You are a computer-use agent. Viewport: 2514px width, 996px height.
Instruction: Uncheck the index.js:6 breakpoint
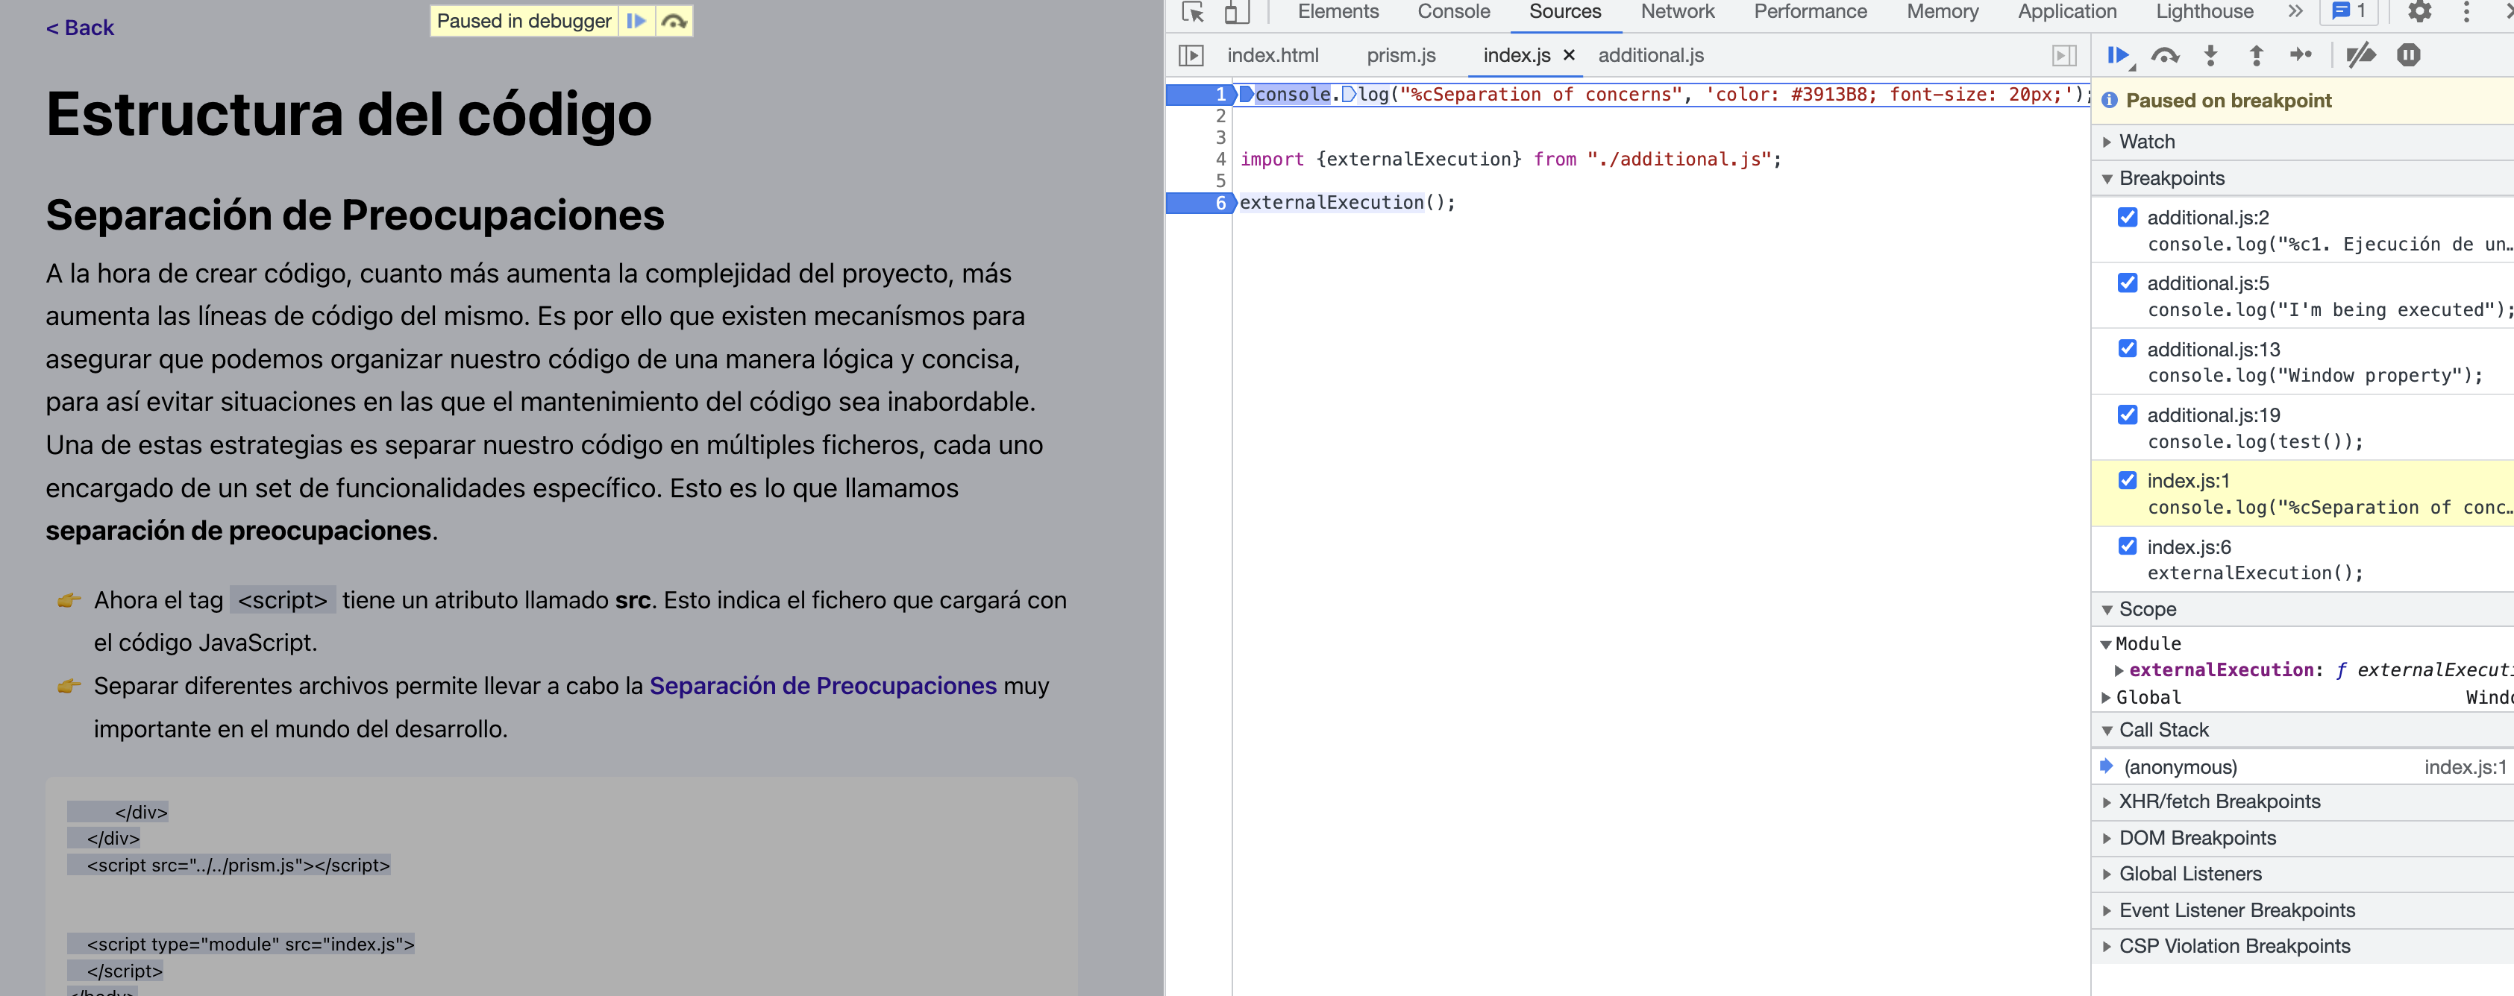click(2128, 546)
